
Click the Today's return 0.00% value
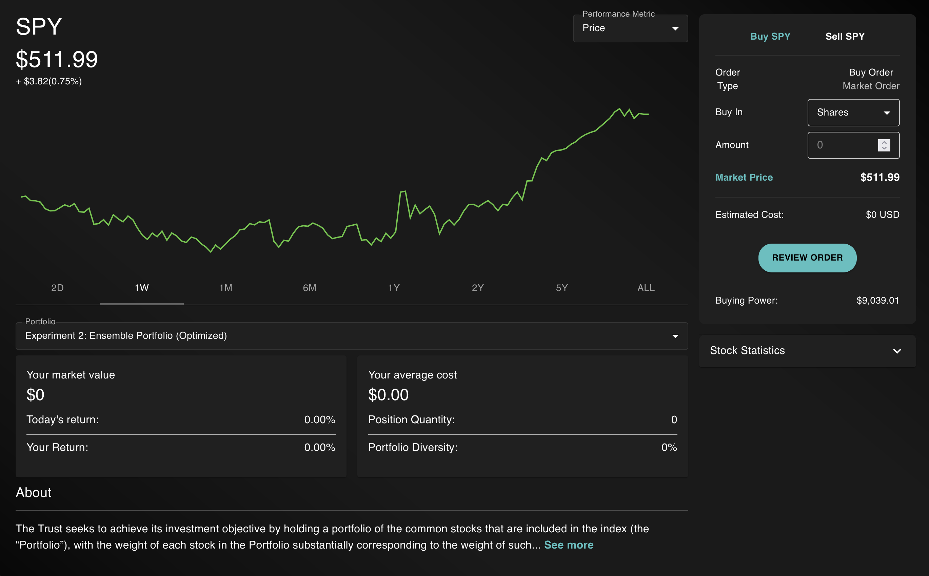(319, 419)
